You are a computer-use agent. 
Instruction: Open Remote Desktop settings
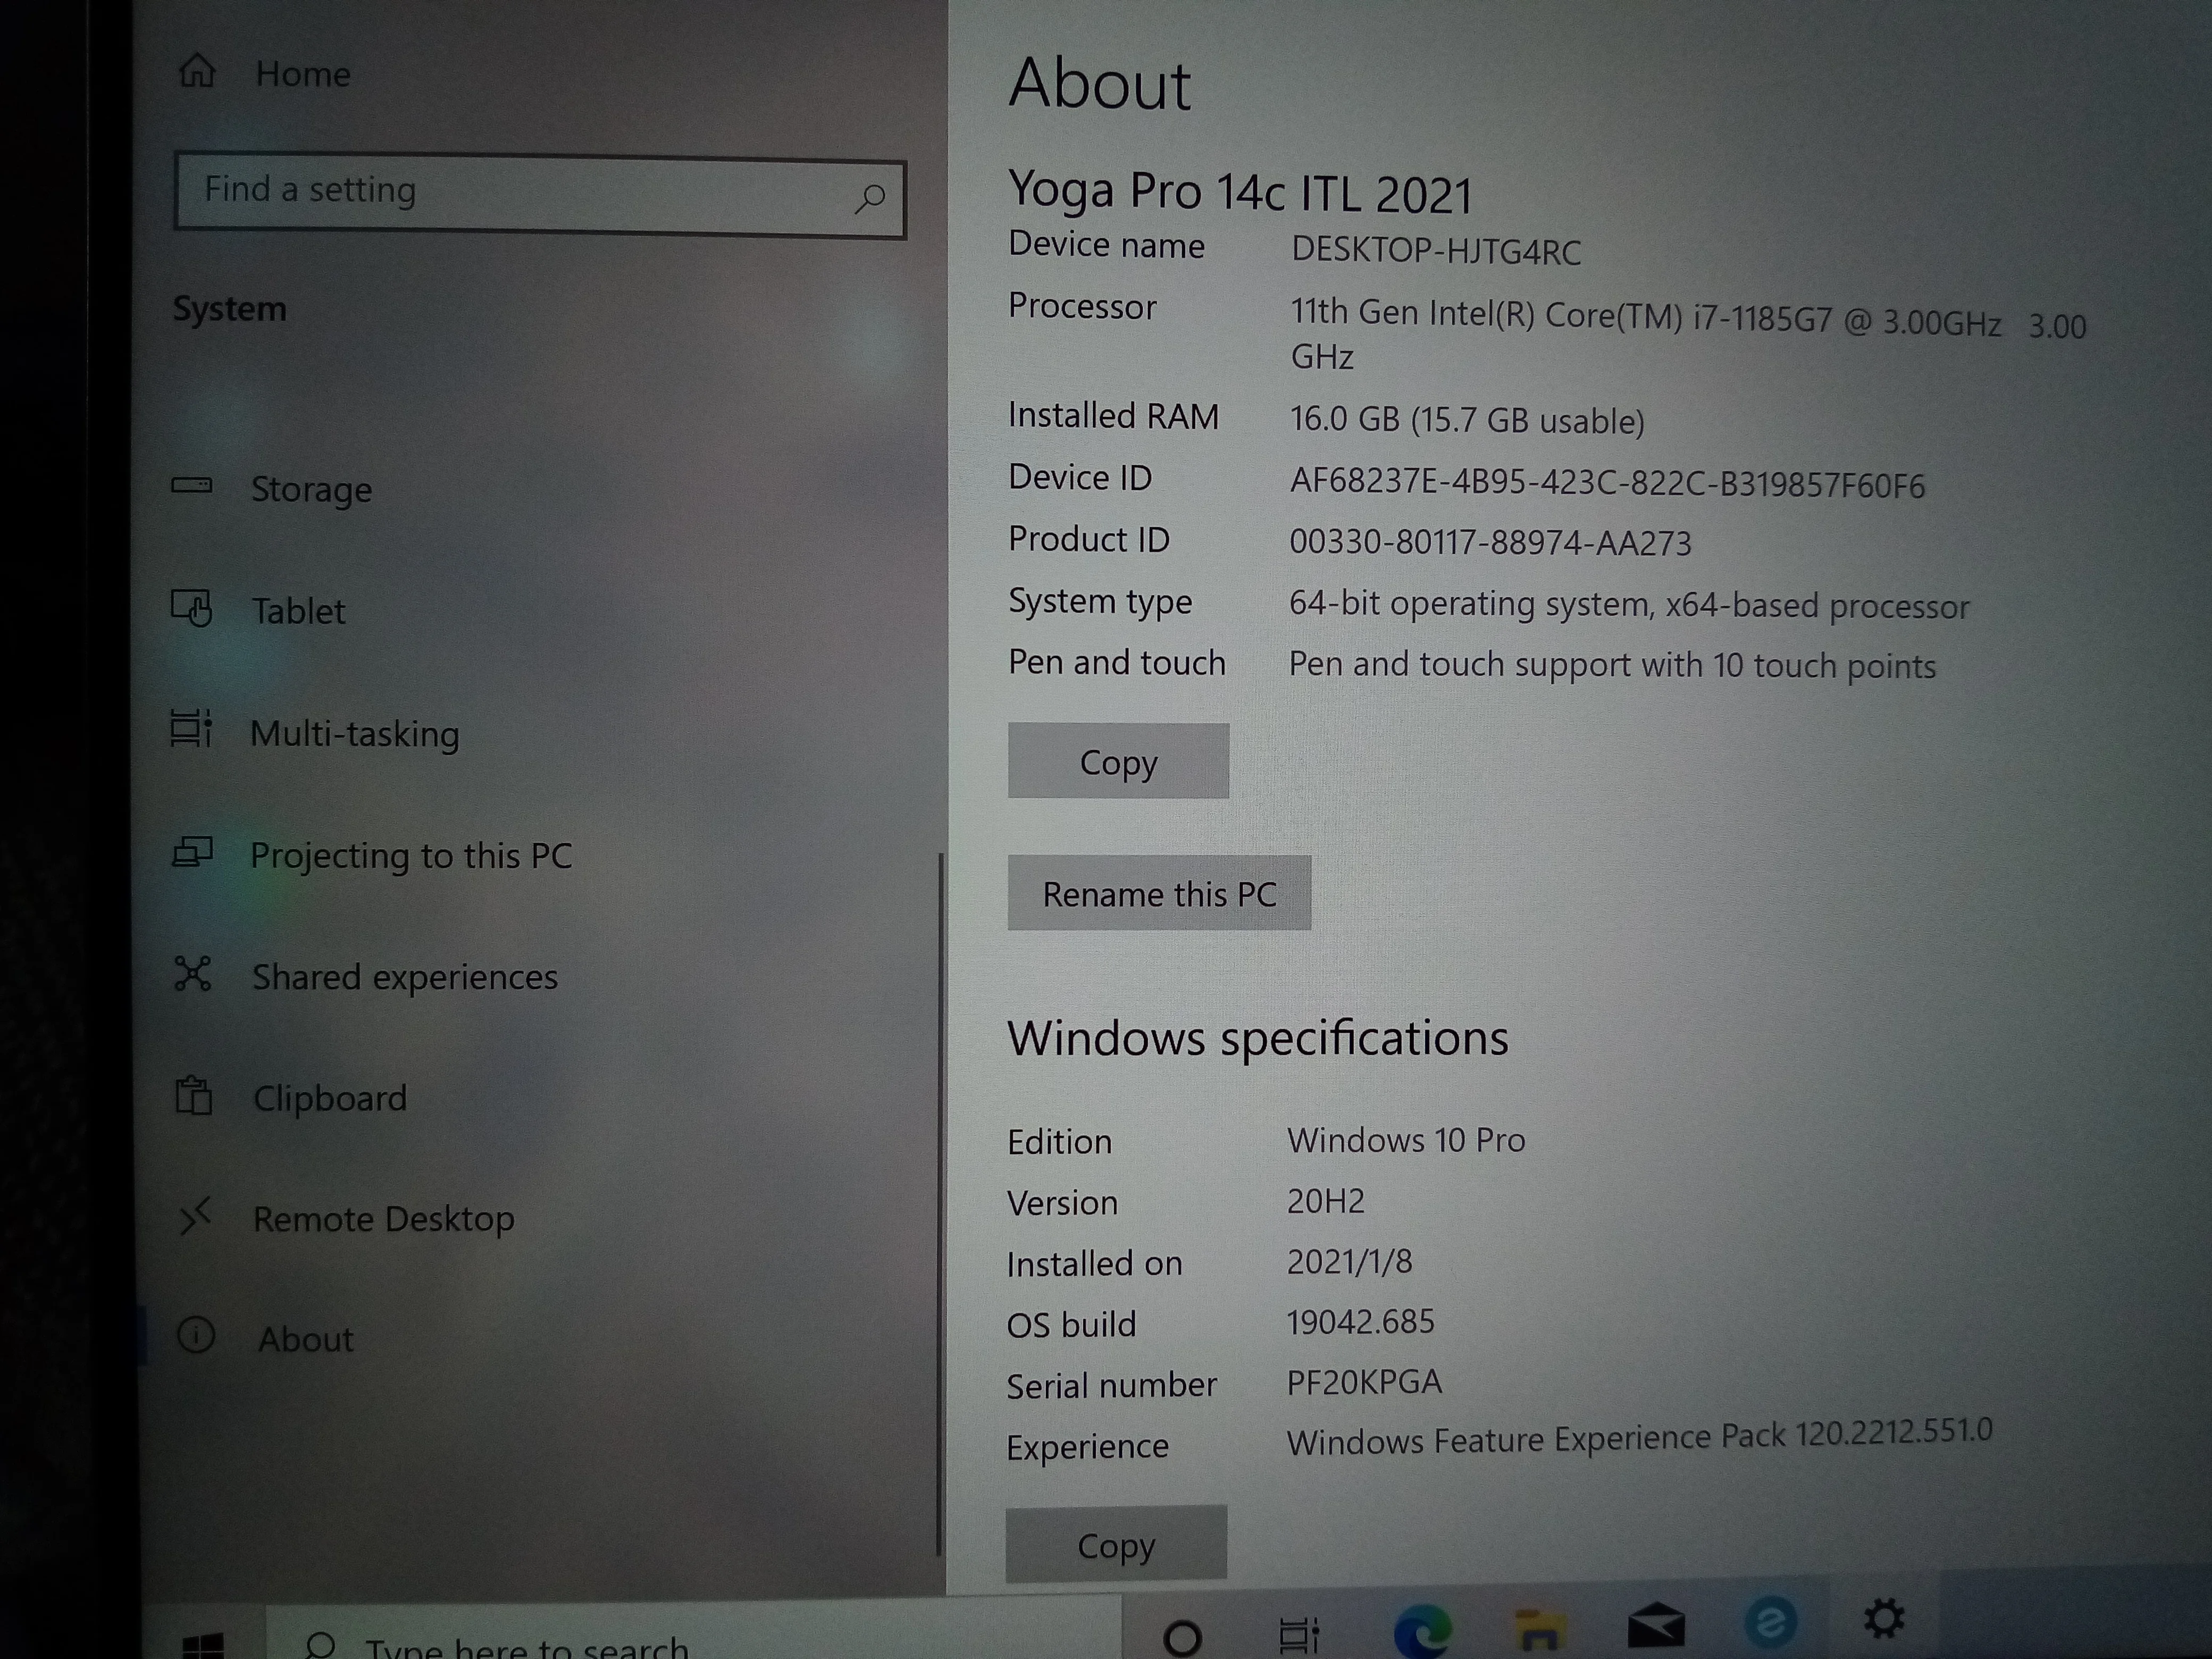coord(383,1219)
